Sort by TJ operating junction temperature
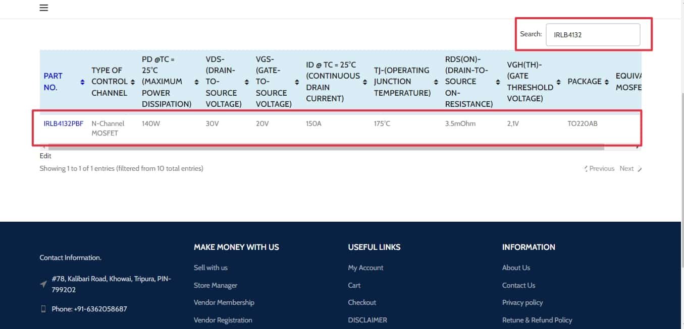Screen dimensions: 684x329 (x=435, y=82)
